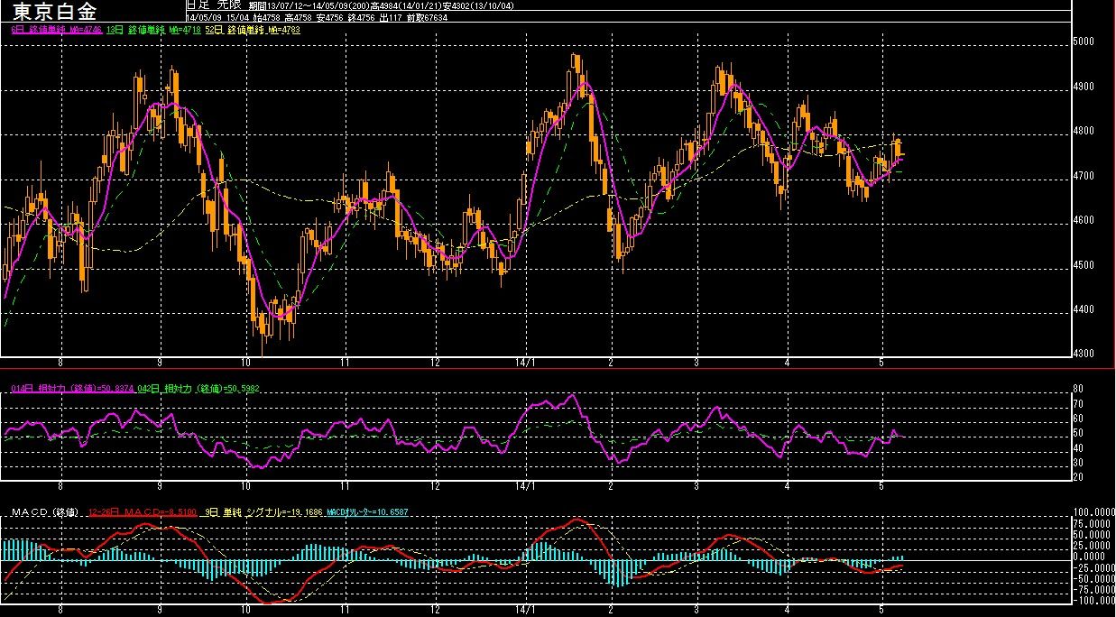Click the MACD (終値) panel label
Viewport: 1116px width, 617px height.
[x=44, y=512]
